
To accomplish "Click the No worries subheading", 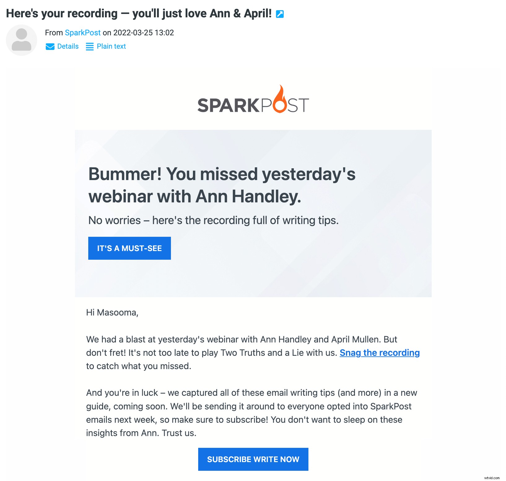I will (214, 220).
